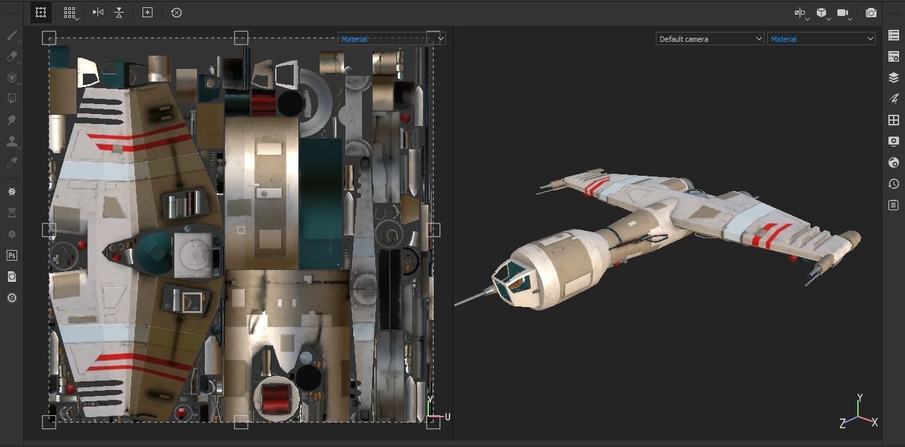Open the video camera settings dropdown
The height and width of the screenshot is (447, 905).
tap(844, 13)
